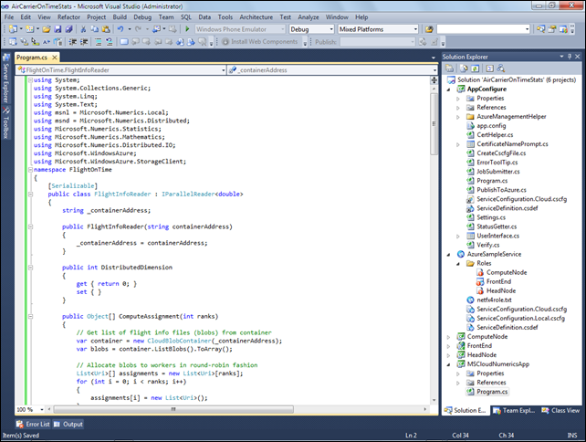Viewport: 586px width, 442px height.
Task: Refresh the Solution Explorer tree
Action: click(475, 68)
